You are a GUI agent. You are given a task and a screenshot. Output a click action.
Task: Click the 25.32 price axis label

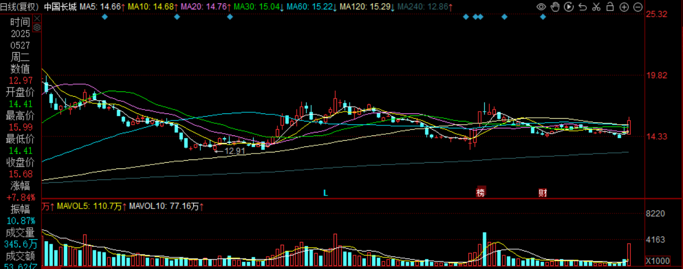(x=657, y=14)
